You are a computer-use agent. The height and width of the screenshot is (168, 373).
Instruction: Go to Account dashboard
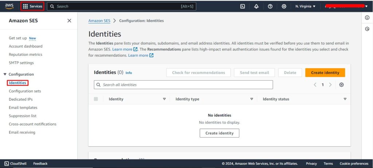click(x=25, y=46)
